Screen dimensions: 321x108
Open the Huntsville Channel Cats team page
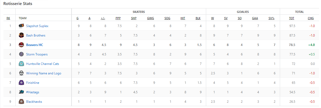click(x=43, y=64)
